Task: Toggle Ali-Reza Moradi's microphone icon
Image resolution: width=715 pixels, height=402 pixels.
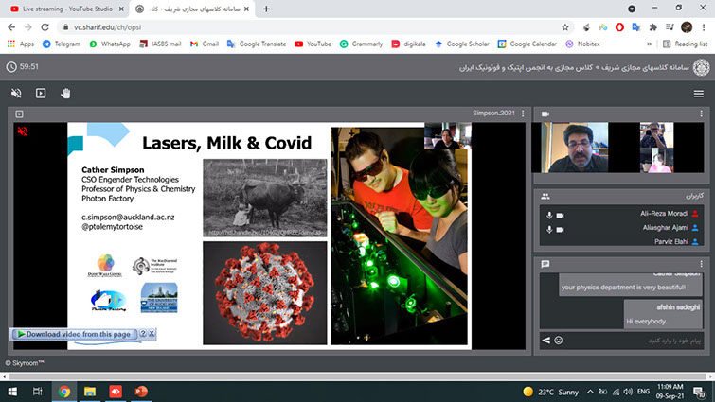Action: (x=549, y=215)
